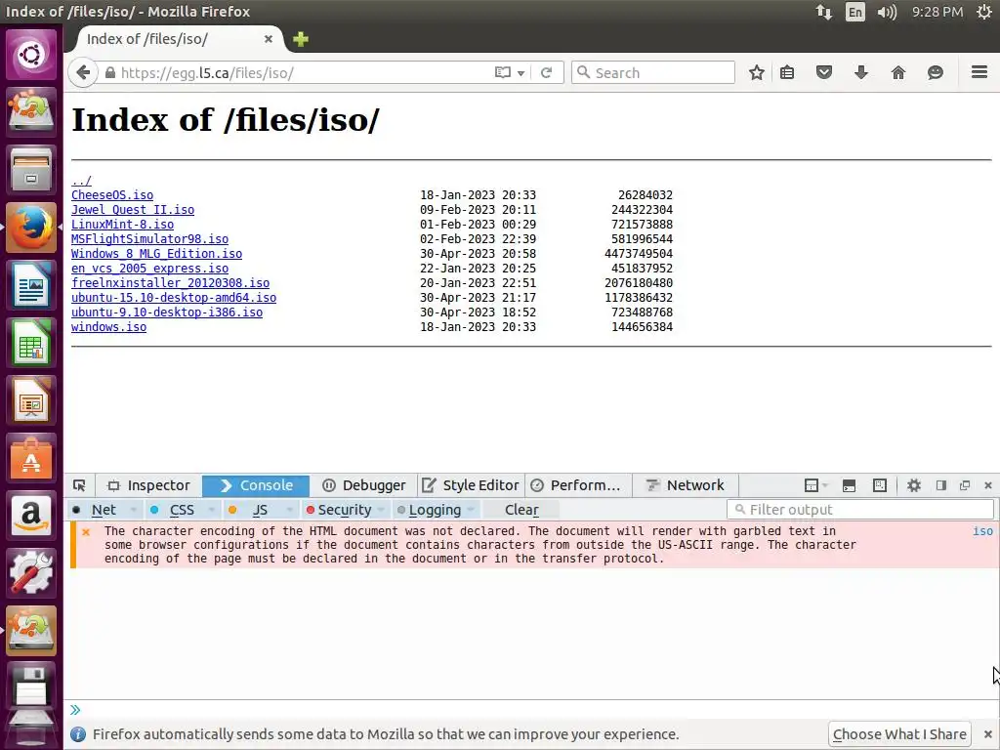
Task: Dismiss the Firefox data notification bar
Action: (988, 734)
